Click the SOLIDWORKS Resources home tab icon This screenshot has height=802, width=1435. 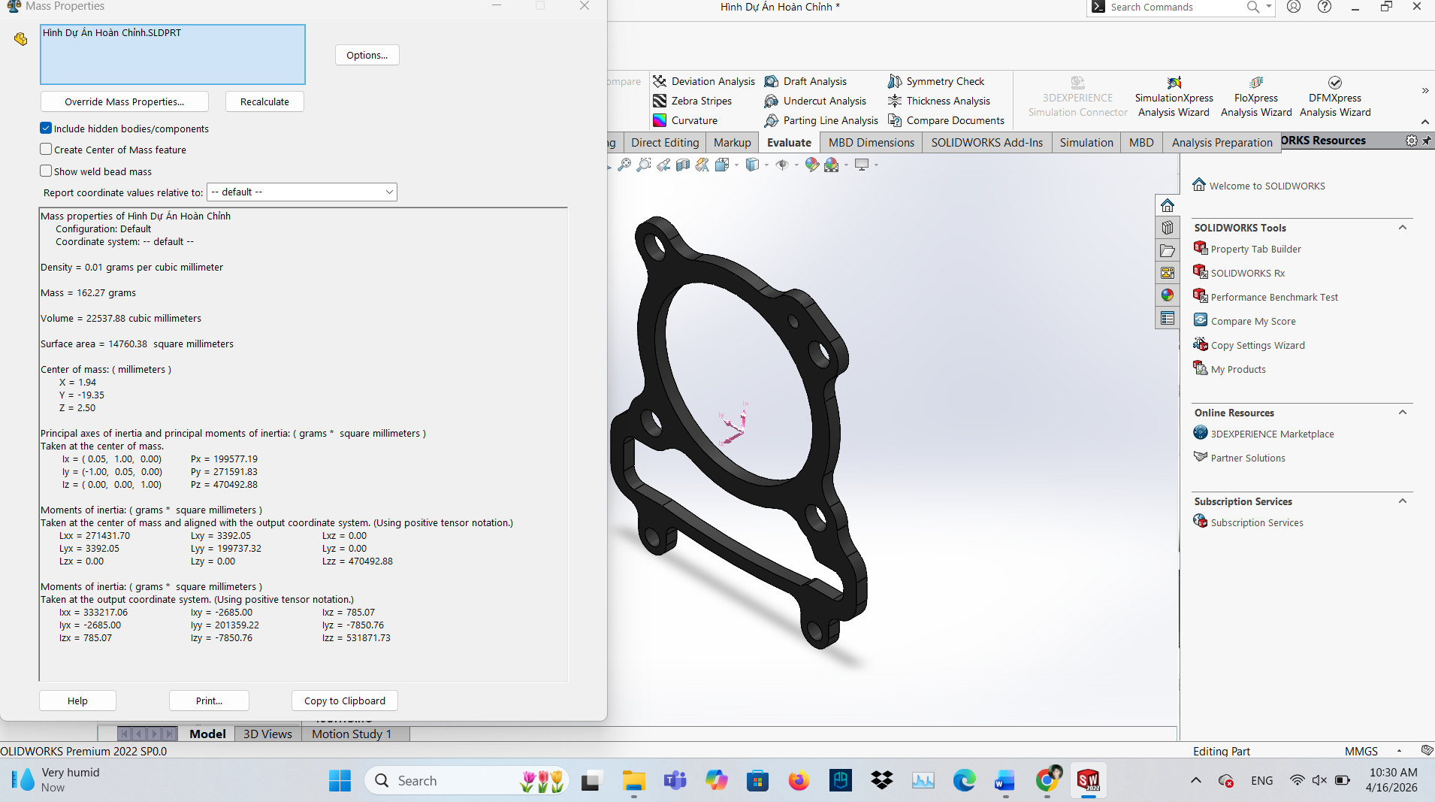pyautogui.click(x=1168, y=205)
